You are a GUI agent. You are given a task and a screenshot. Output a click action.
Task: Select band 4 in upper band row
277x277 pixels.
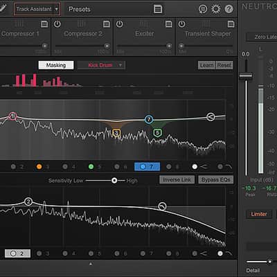coord(69,167)
